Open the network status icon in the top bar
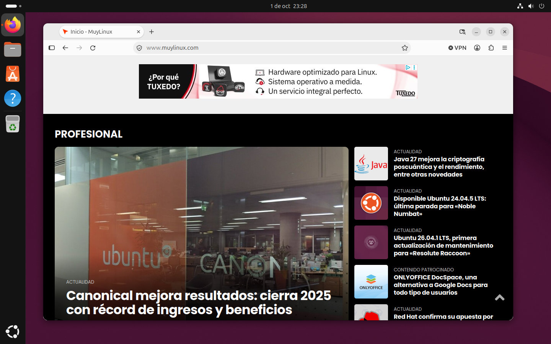The width and height of the screenshot is (551, 344). point(520,6)
